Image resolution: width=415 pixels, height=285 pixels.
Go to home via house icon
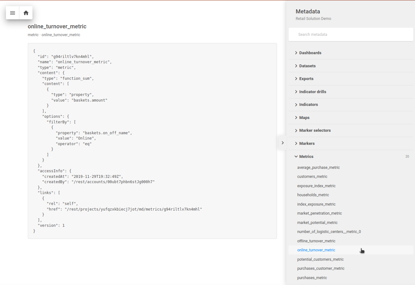[x=26, y=13]
